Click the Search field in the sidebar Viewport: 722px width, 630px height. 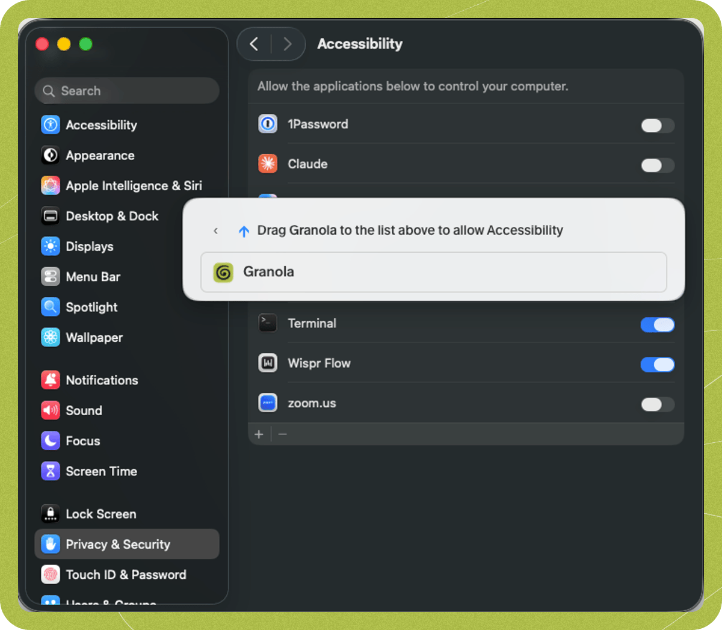coord(127,91)
